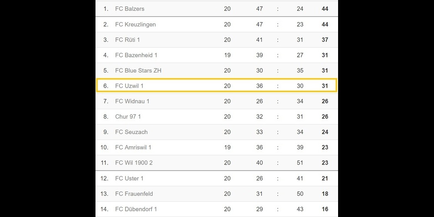434x217 pixels.
Task: Open FC Wil 1900 2 link
Action: [x=134, y=163]
